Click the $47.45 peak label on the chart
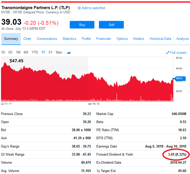This screenshot has width=190, height=174. pos(16,61)
